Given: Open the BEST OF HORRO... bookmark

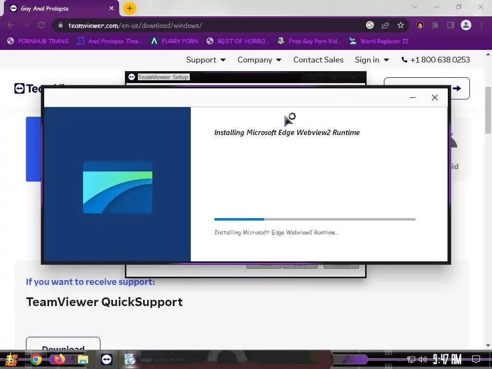Looking at the screenshot, I should pos(238,41).
